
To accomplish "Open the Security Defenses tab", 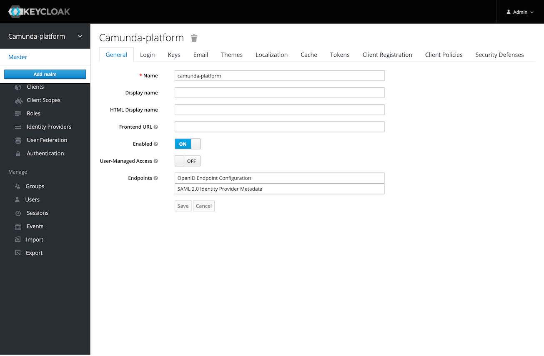I will coord(499,55).
